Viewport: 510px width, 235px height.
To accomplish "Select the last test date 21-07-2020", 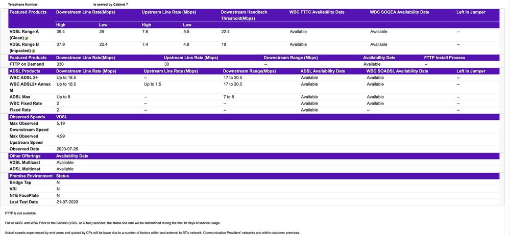I will tap(67, 202).
